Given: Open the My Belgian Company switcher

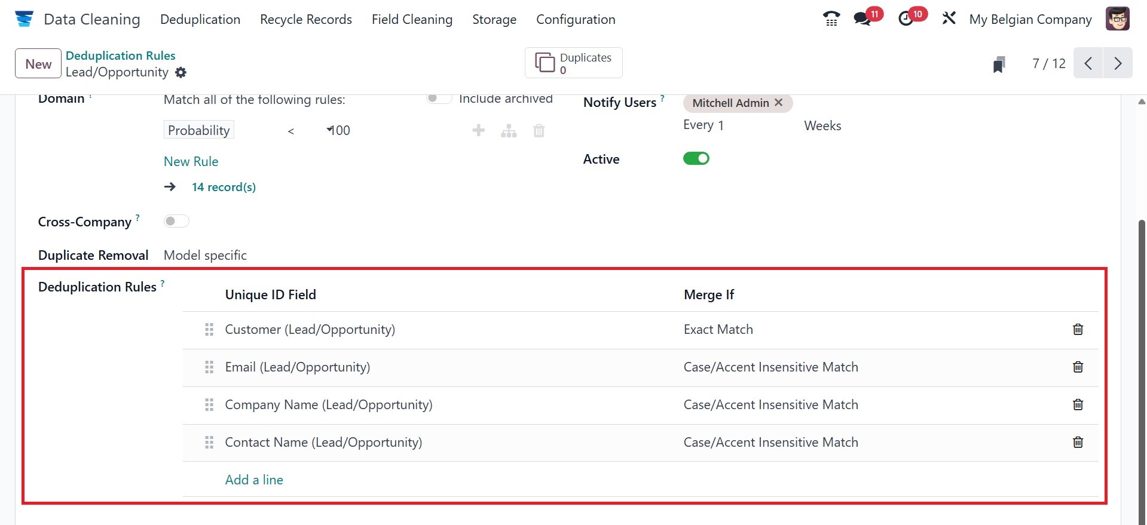Looking at the screenshot, I should pyautogui.click(x=1030, y=19).
